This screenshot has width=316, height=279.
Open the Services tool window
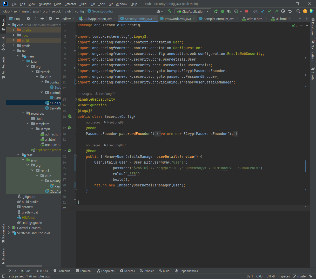127,271
